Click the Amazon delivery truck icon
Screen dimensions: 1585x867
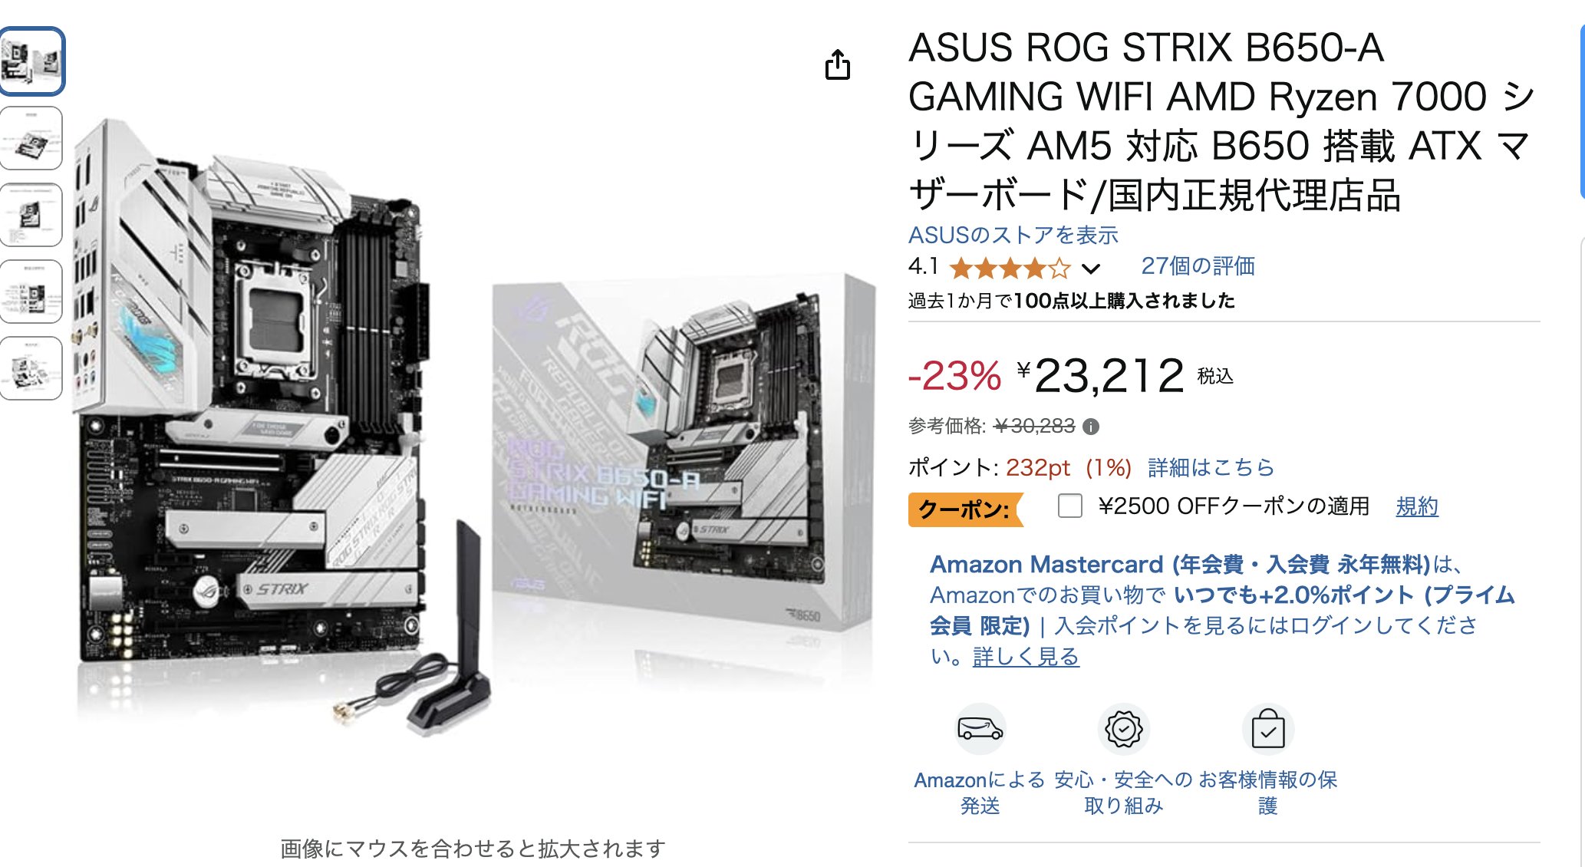click(980, 728)
